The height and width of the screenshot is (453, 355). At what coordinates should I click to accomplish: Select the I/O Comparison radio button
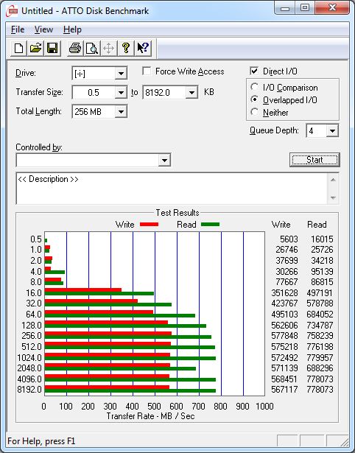click(255, 87)
